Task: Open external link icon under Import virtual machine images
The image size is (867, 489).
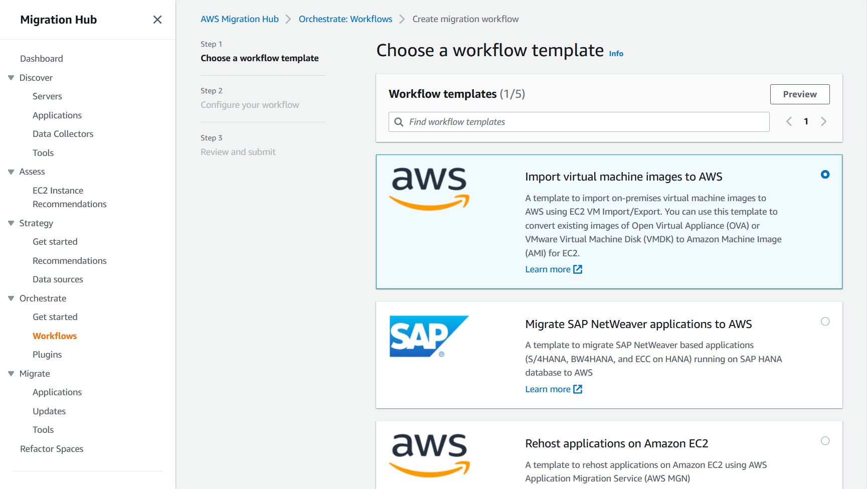Action: point(578,269)
